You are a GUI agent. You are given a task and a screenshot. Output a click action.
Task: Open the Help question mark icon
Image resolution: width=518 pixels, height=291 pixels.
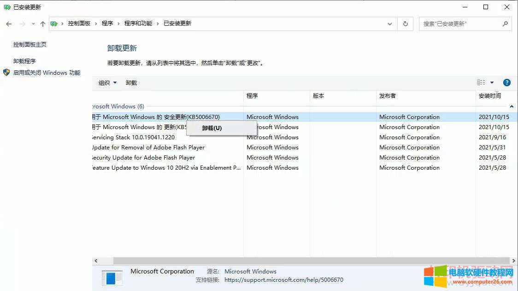[507, 83]
